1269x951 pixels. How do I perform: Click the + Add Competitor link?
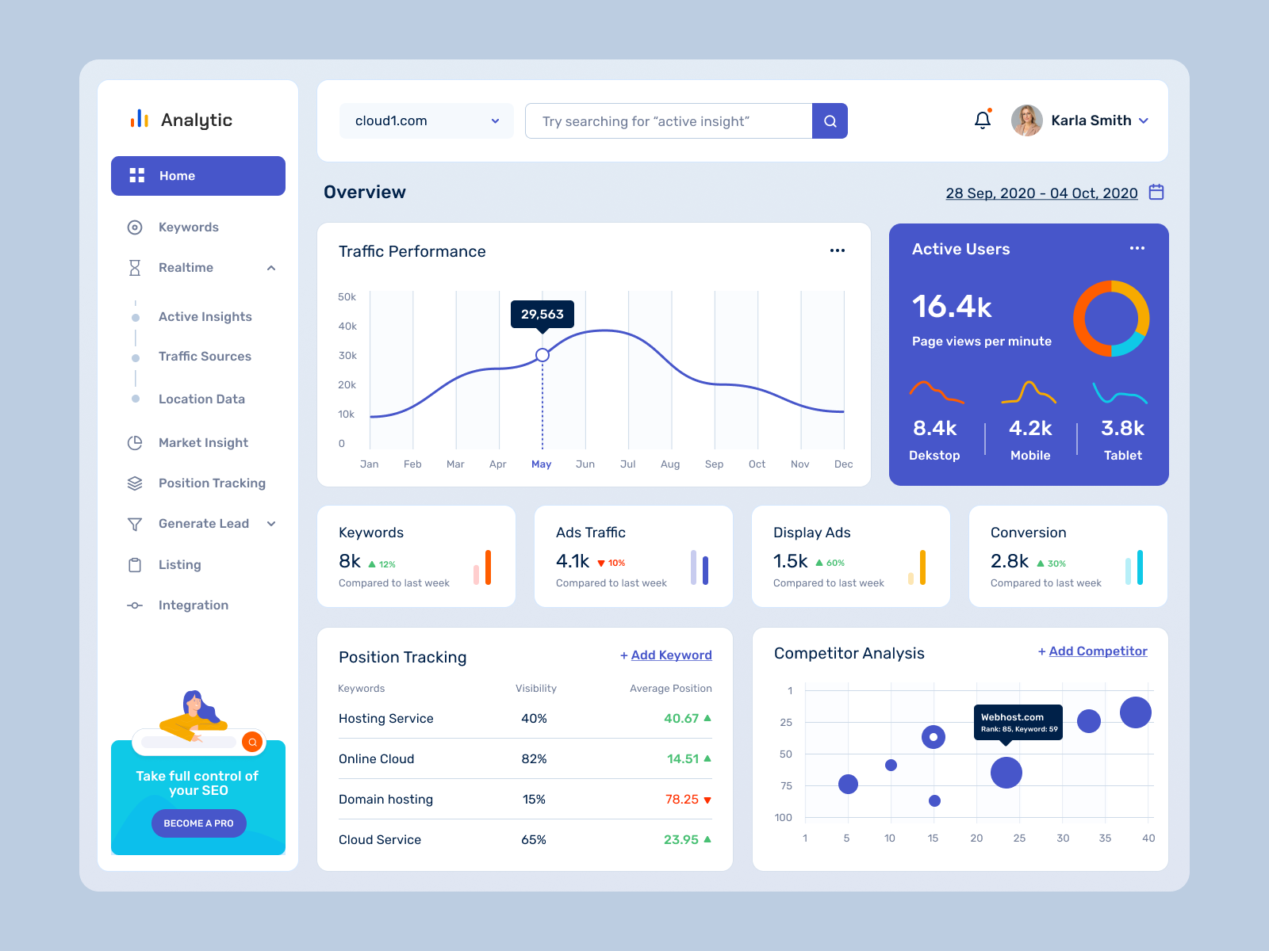click(x=1093, y=651)
